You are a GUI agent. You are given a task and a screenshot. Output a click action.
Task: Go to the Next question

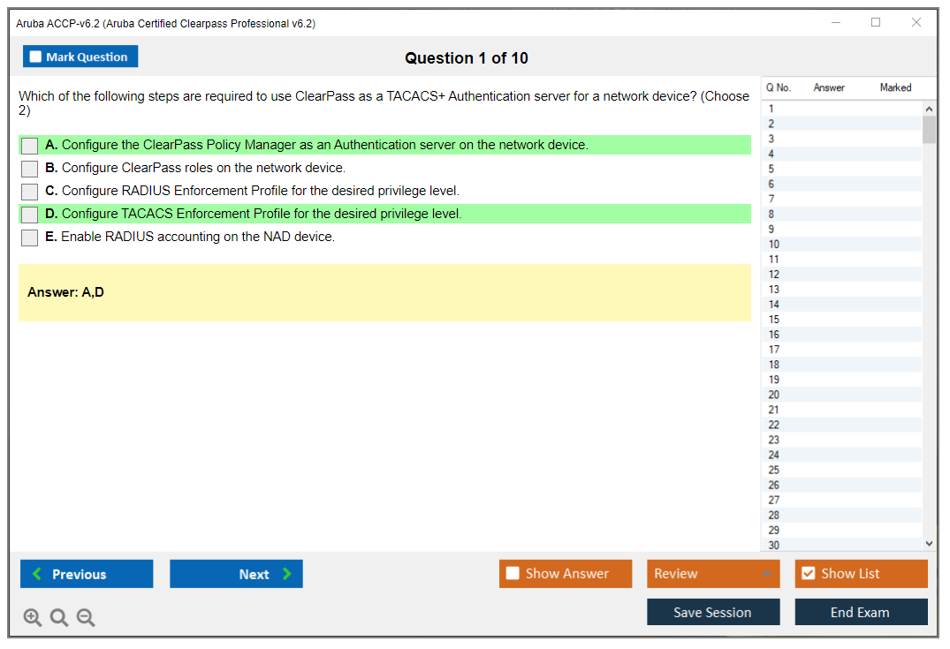[236, 574]
